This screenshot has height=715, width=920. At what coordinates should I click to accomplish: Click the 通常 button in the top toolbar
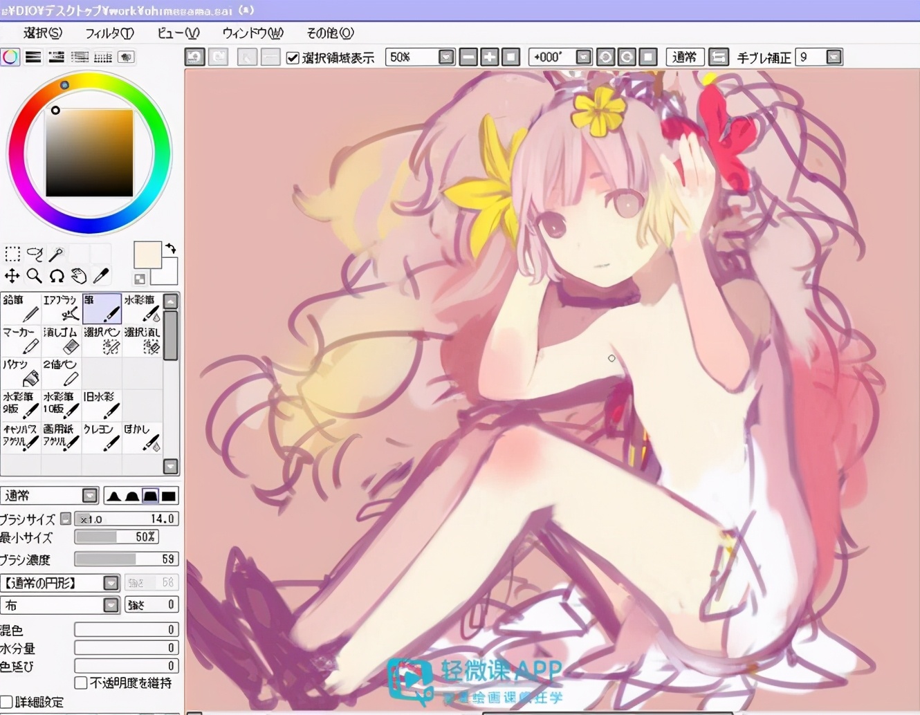point(684,57)
